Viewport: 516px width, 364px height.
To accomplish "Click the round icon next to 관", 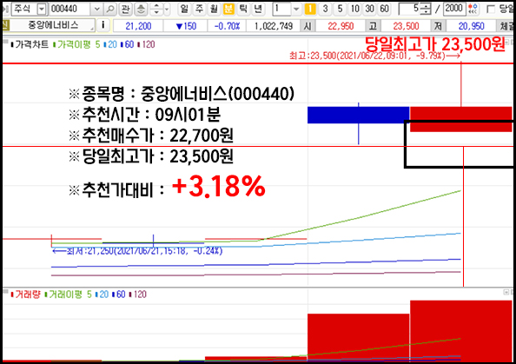I will click(141, 9).
